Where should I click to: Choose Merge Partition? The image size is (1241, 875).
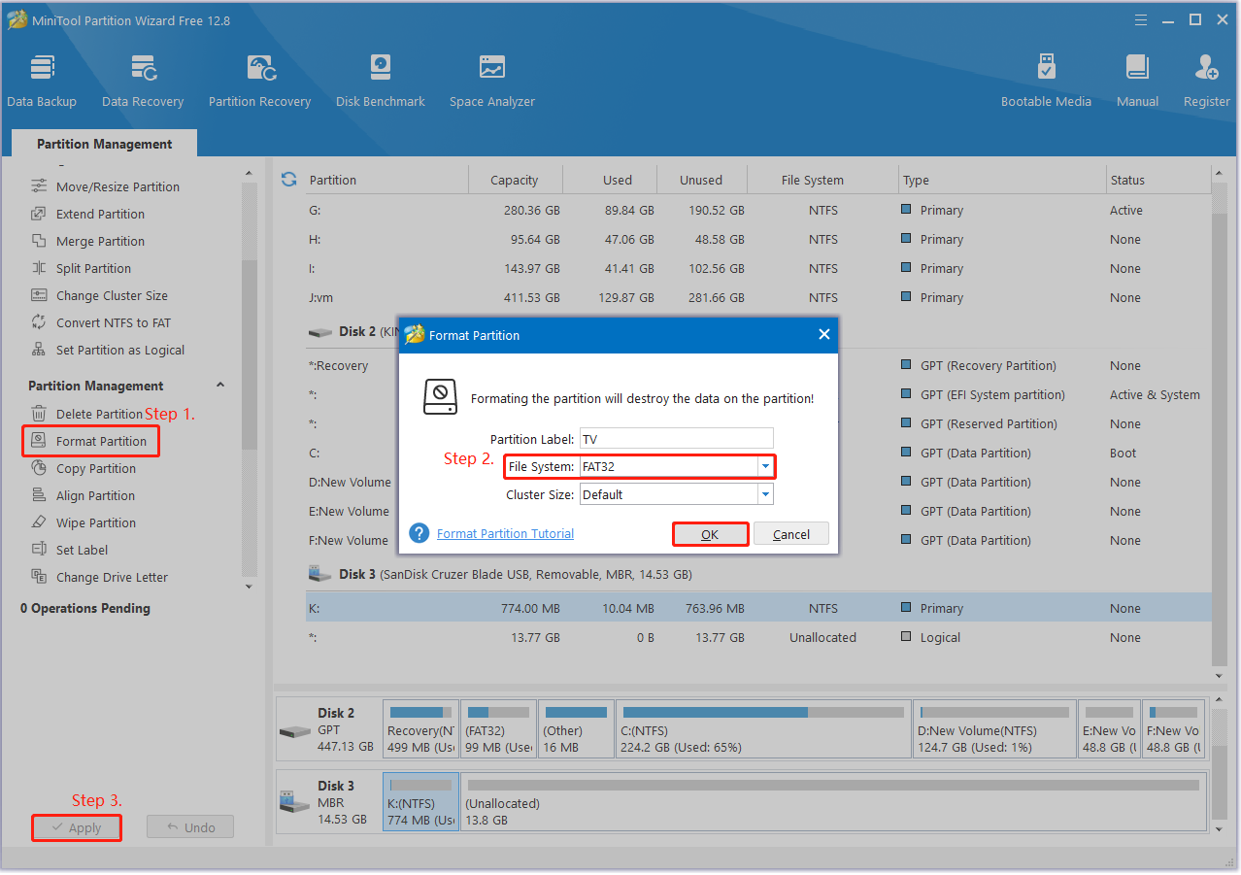click(x=100, y=241)
